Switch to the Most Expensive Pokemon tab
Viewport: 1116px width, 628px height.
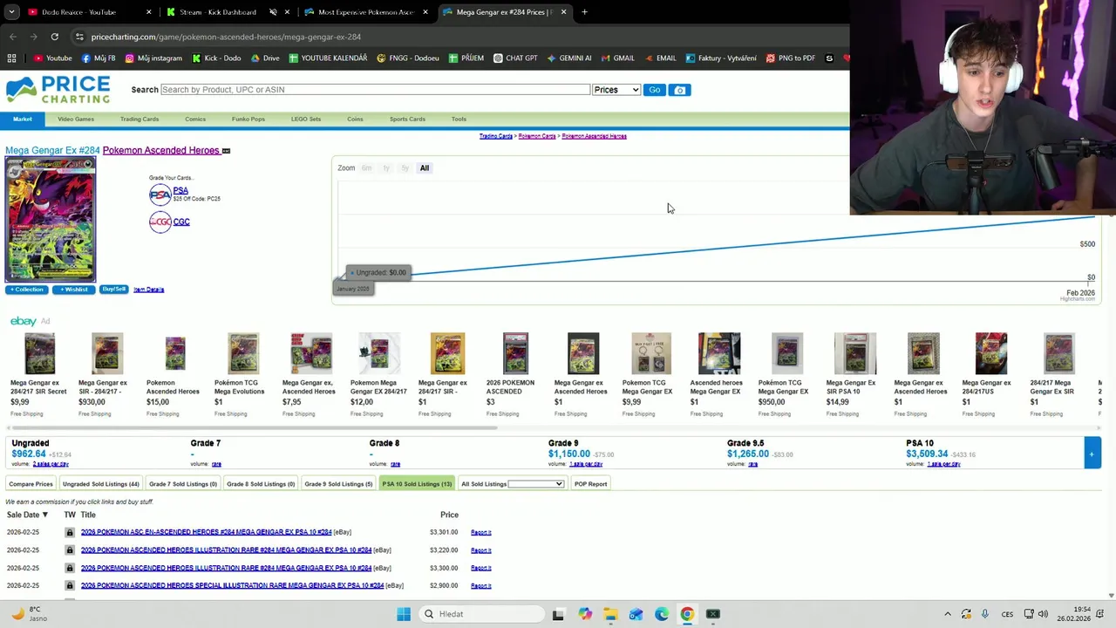click(x=365, y=12)
